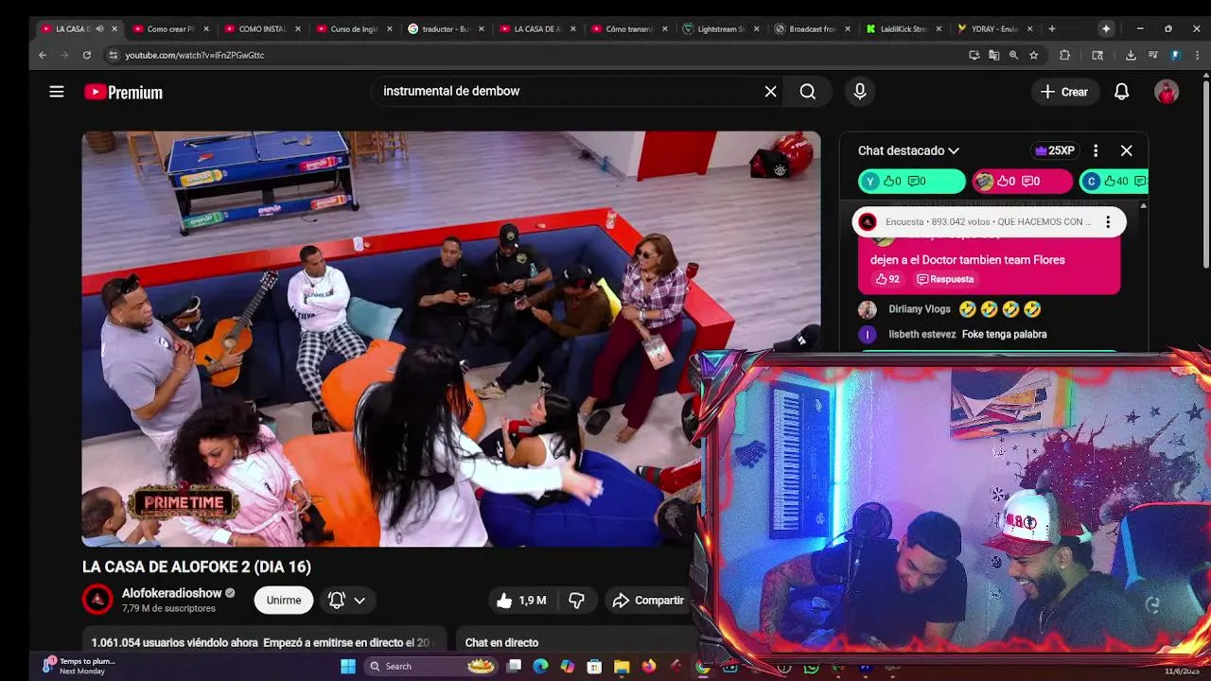Open the Encuesta poll banner
Screen dimensions: 1211x681
click(989, 222)
